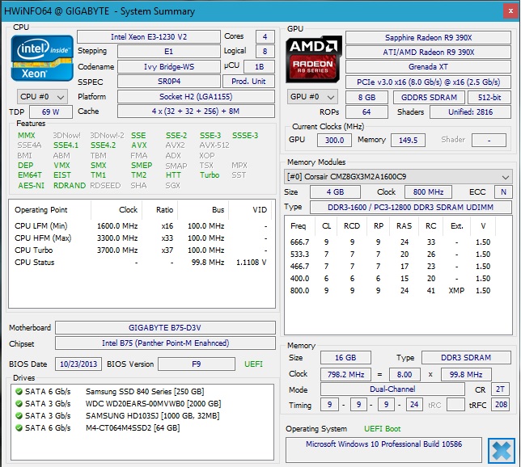This screenshot has width=521, height=467.
Task: Click the GIGABYTE B75-D3V motherboard field
Action: 165,327
